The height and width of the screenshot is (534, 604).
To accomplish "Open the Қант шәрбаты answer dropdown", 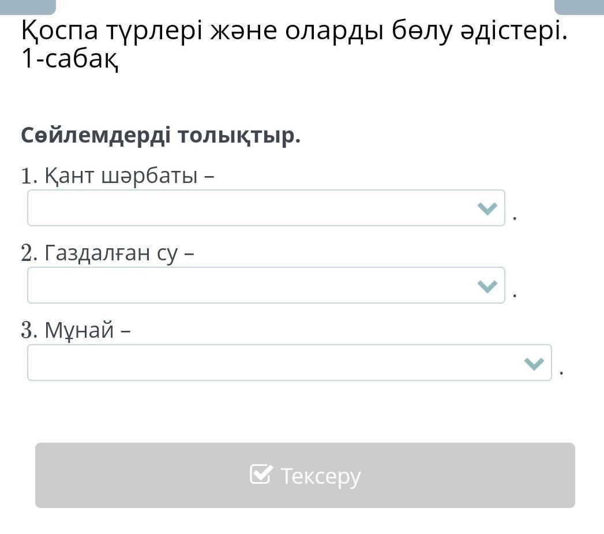I will click(265, 208).
